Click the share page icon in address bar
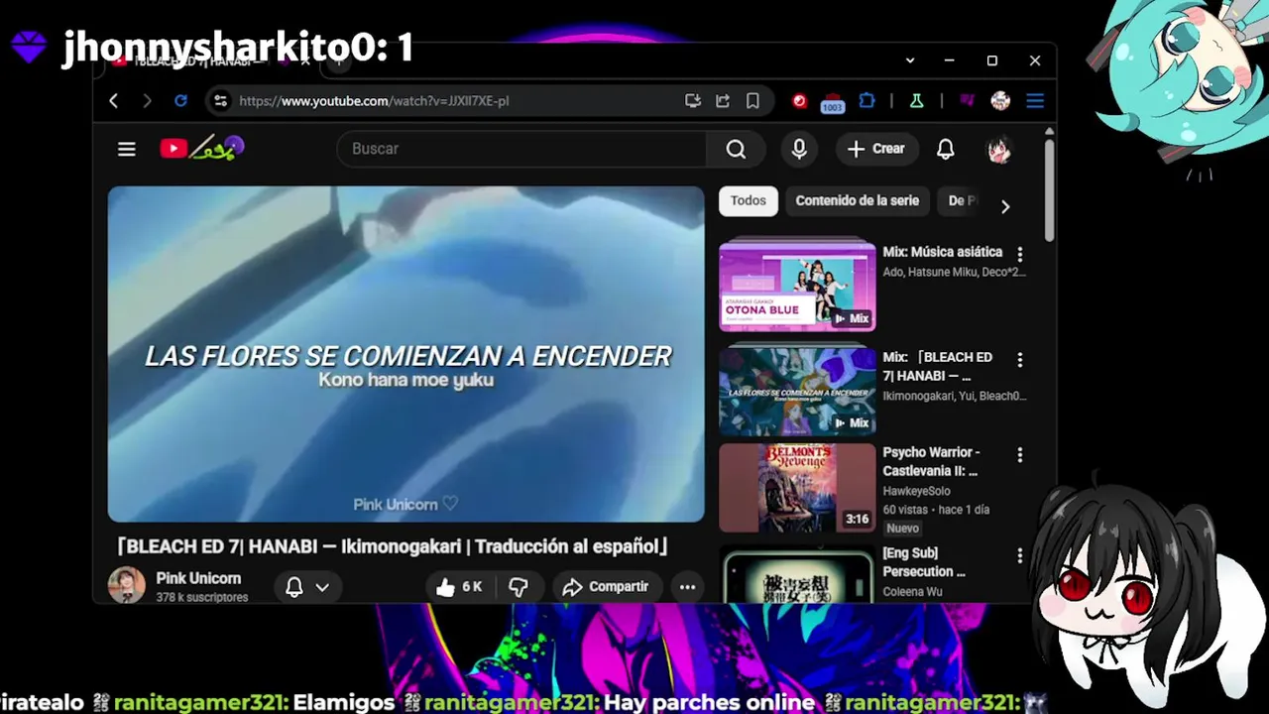This screenshot has height=714, width=1269. tap(723, 101)
